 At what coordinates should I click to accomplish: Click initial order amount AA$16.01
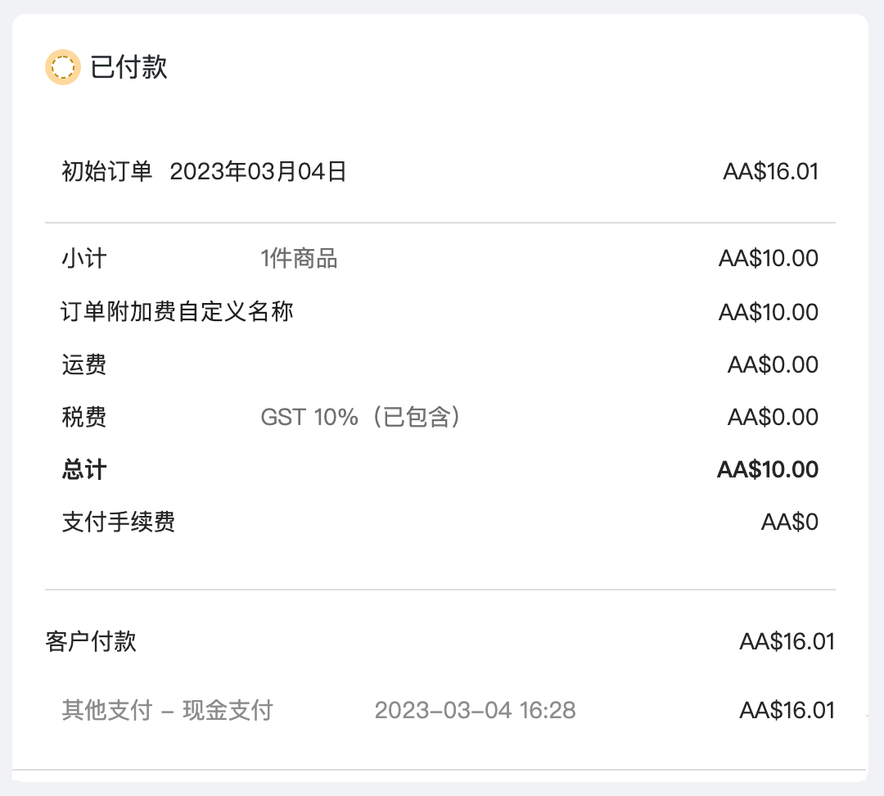coord(771,171)
